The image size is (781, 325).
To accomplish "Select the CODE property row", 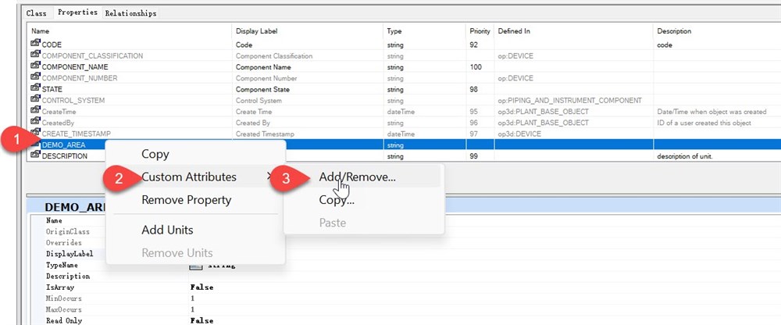I will coord(405,45).
